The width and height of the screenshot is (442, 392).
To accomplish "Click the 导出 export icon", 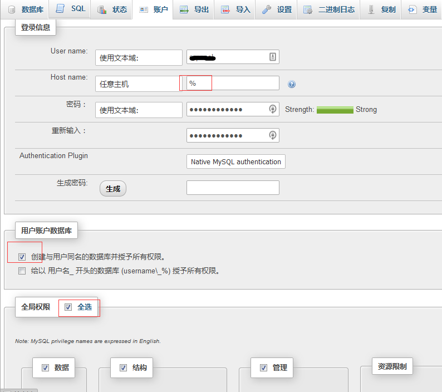I will (x=184, y=9).
